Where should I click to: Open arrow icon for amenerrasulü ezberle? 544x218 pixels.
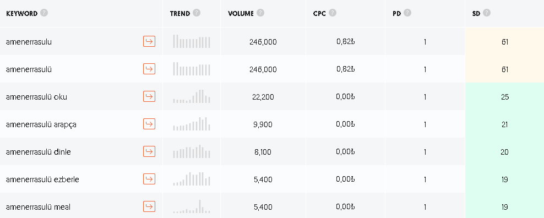[x=149, y=179]
